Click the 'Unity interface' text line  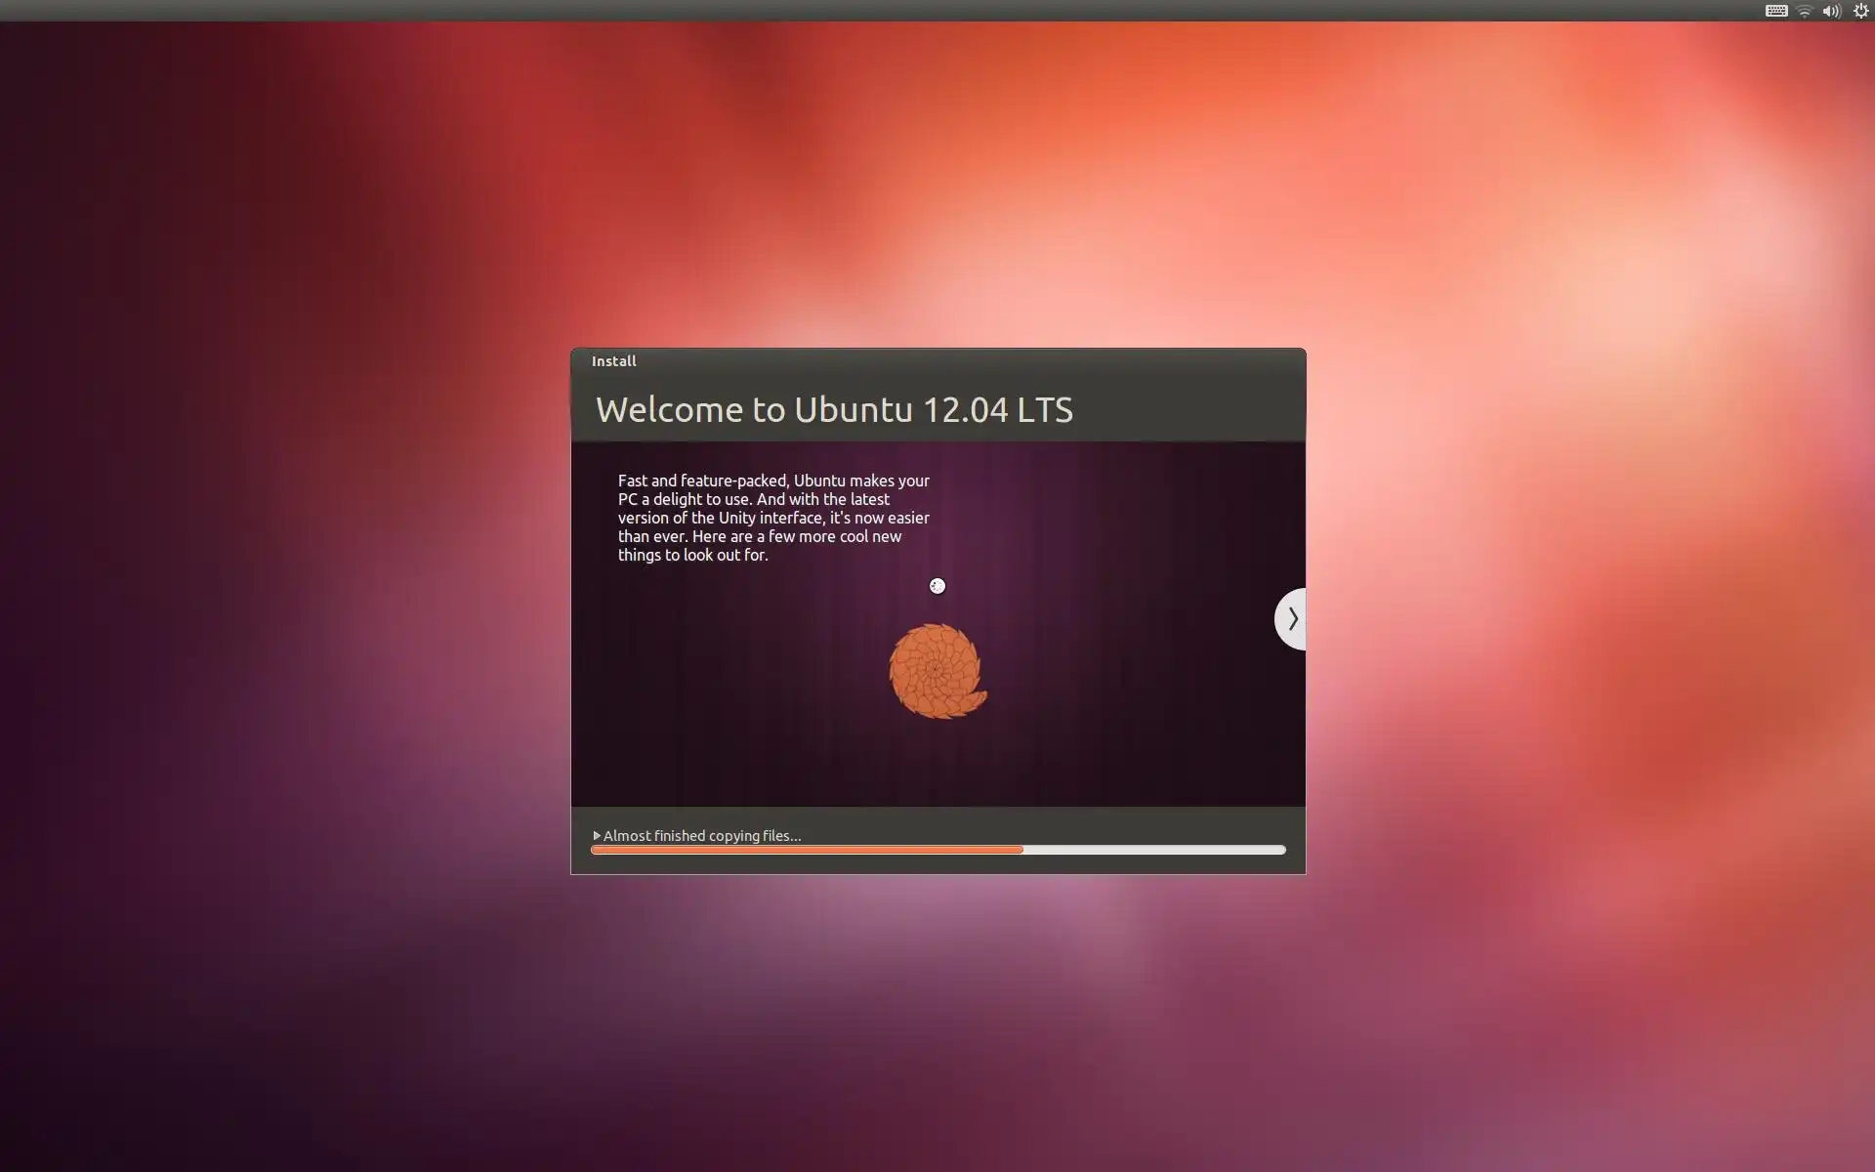click(x=773, y=518)
